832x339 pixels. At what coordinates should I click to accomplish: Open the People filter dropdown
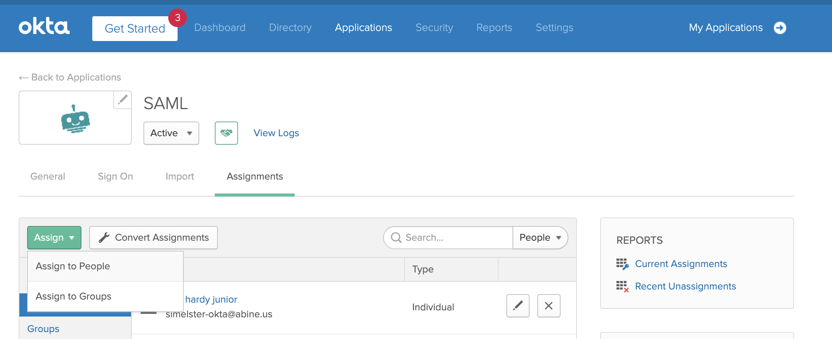click(540, 238)
